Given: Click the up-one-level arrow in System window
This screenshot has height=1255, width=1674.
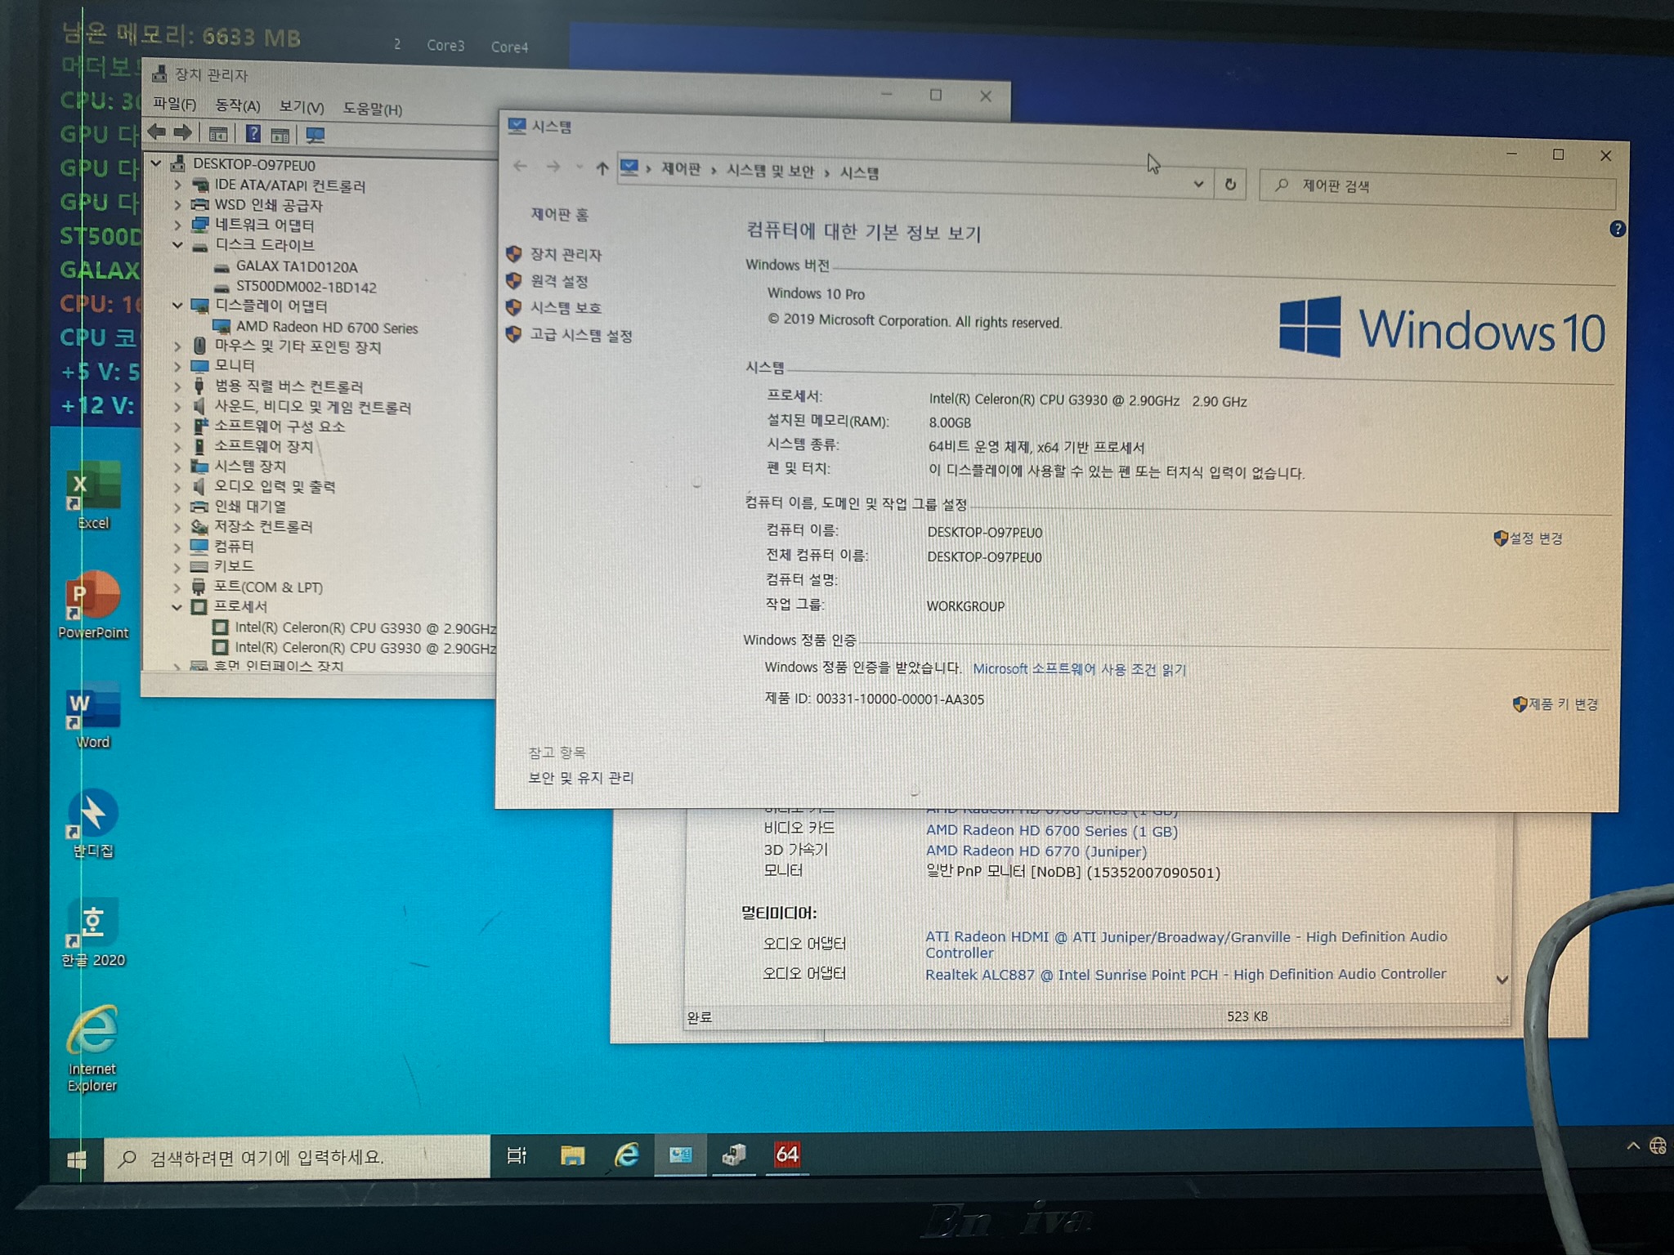Looking at the screenshot, I should pos(602,168).
